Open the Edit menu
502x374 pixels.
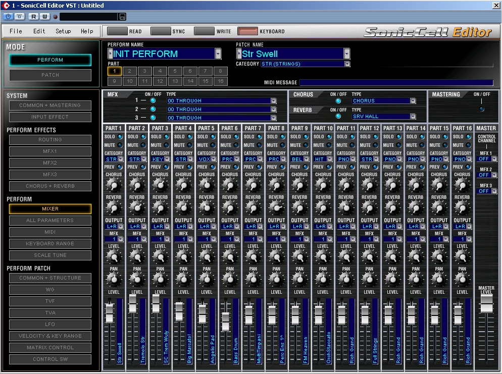(x=39, y=31)
